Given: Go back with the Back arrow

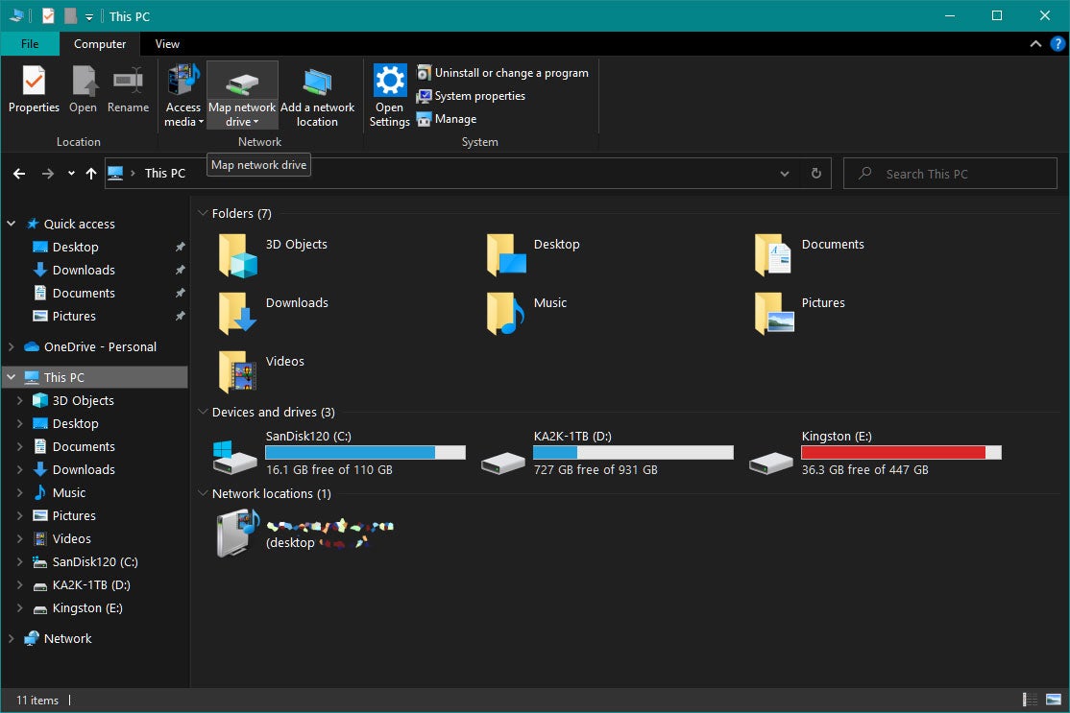Looking at the screenshot, I should coord(19,174).
